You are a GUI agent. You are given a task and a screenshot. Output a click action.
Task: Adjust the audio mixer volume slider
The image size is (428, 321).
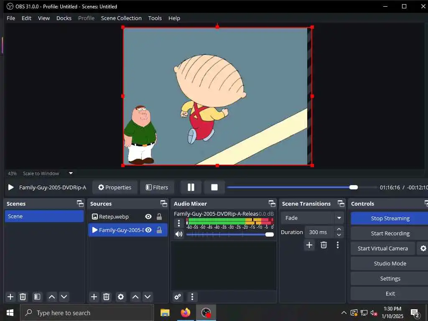click(x=230, y=234)
